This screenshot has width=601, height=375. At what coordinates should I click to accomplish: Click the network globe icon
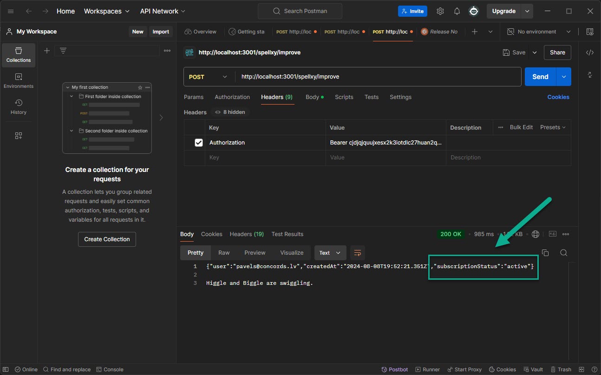536,234
